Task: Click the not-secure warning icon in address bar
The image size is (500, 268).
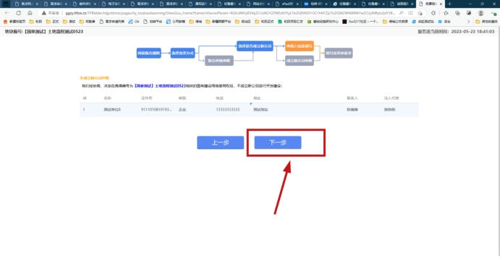Action: pos(44,13)
